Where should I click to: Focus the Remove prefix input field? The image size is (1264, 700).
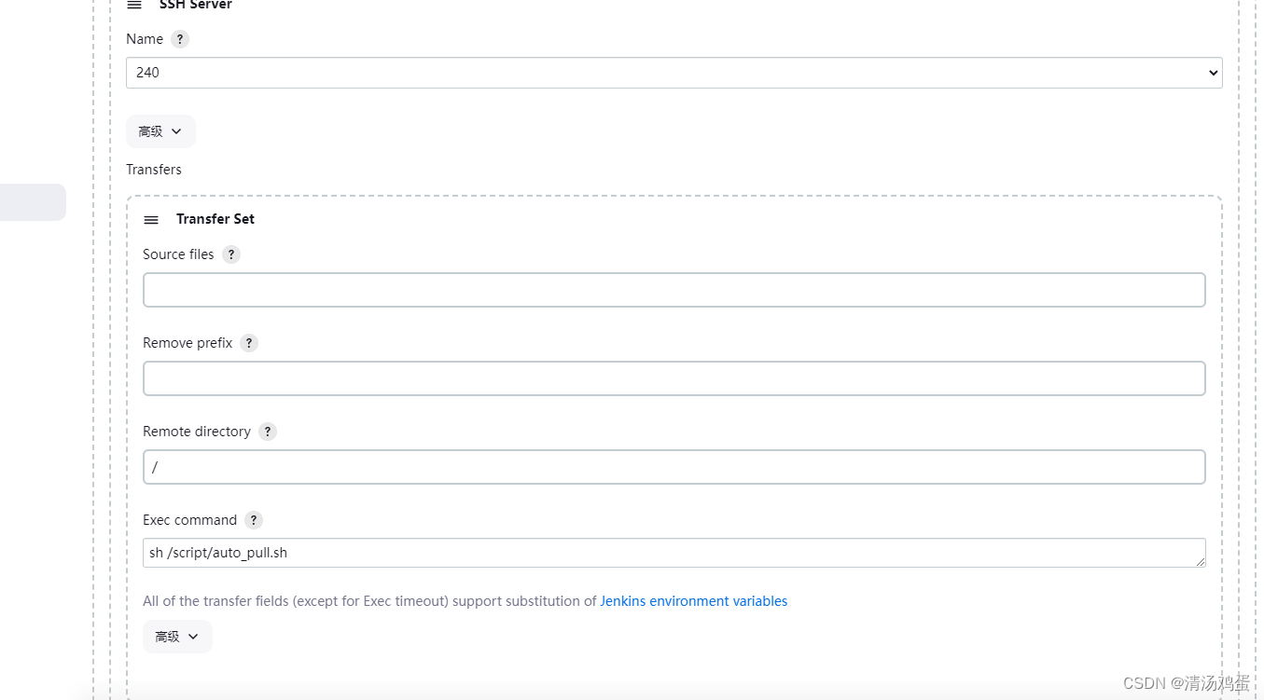[674, 378]
